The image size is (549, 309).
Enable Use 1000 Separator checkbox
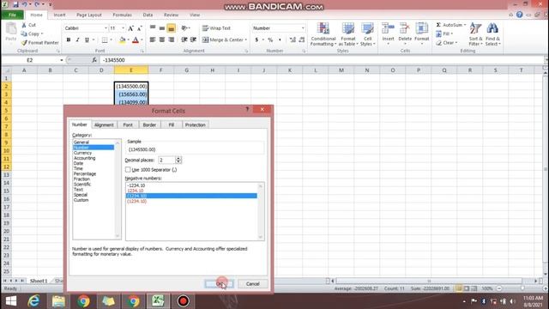click(128, 170)
